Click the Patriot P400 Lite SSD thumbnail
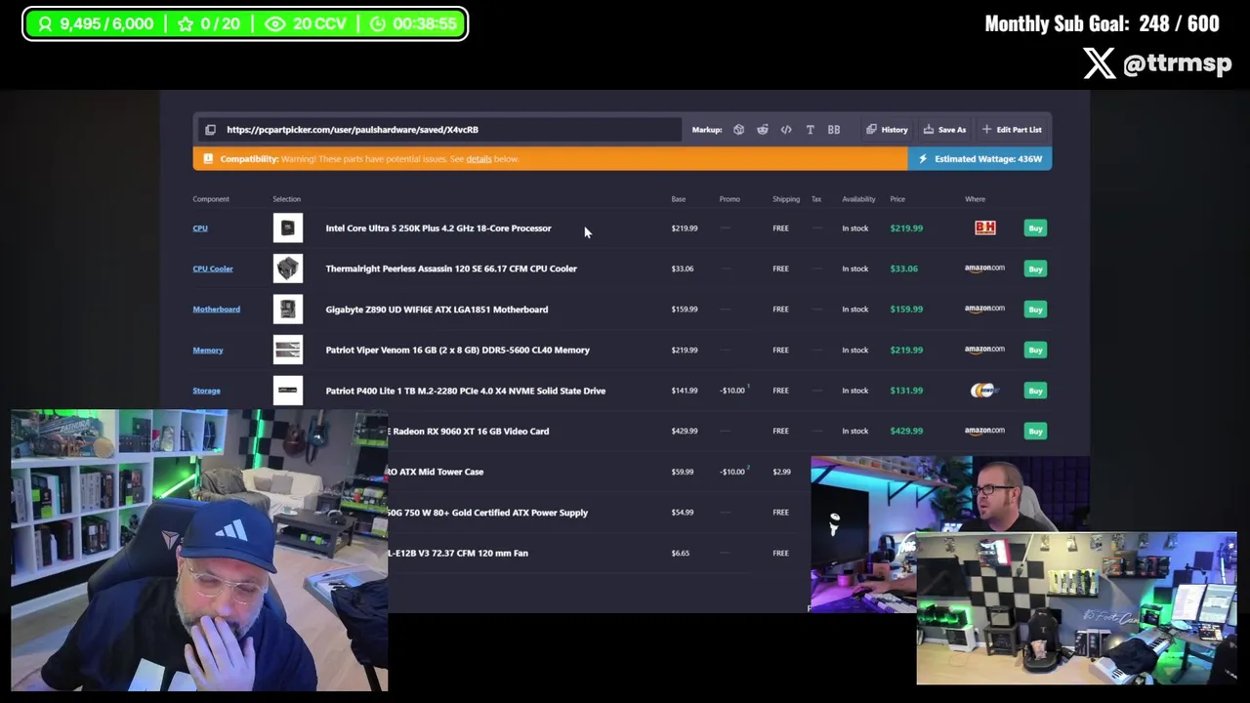 tap(288, 391)
